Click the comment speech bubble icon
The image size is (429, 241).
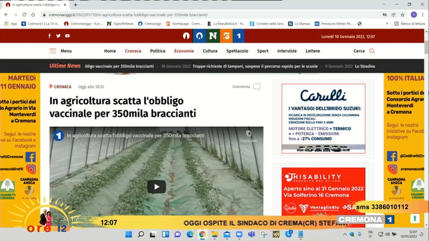coord(256,87)
